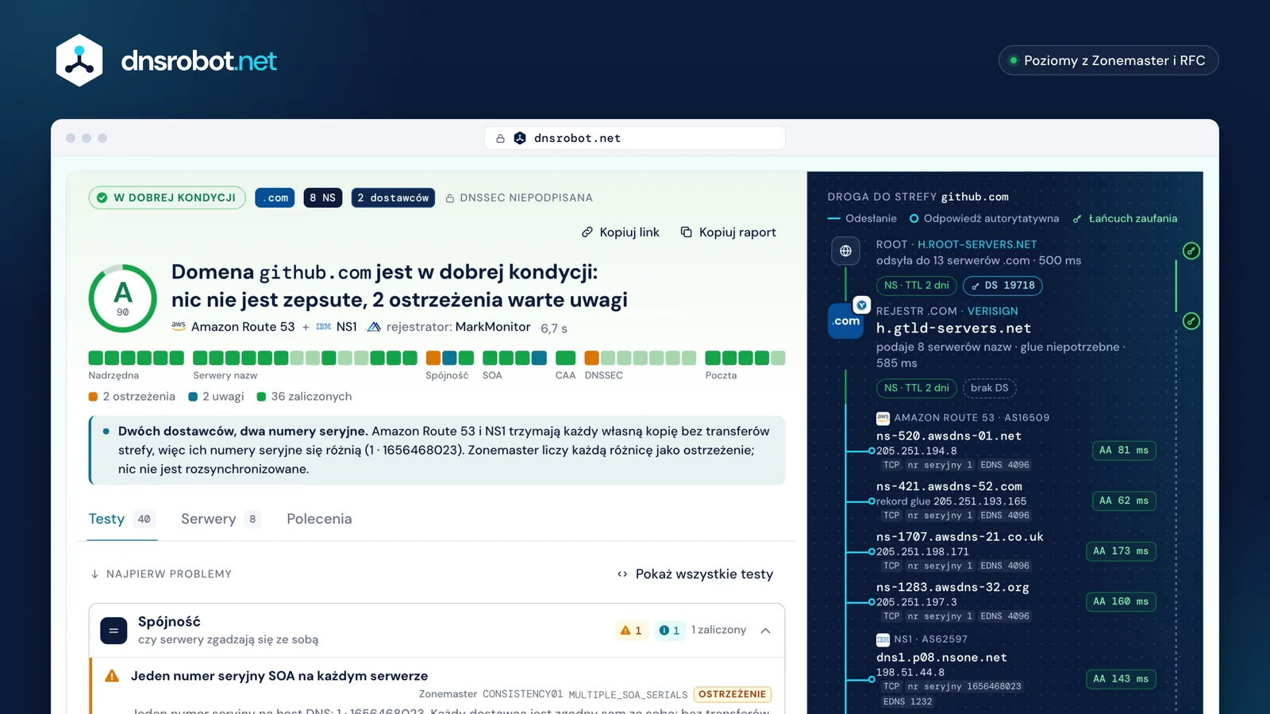The width and height of the screenshot is (1270, 714).
Task: Click the AA 62 ms latency badge
Action: [1124, 501]
